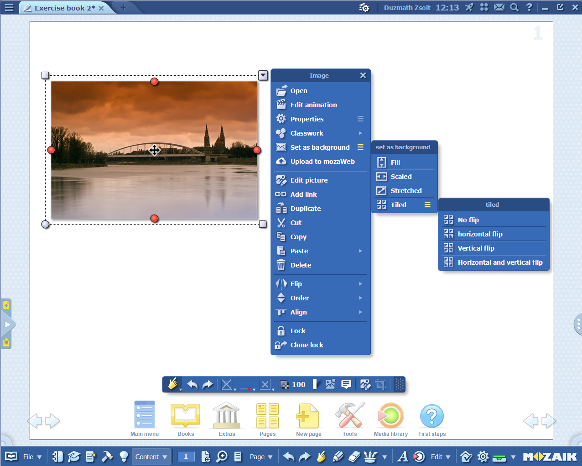Viewport: 582px width, 466px height.
Task: Click the page number field showing 1
Action: [x=186, y=456]
